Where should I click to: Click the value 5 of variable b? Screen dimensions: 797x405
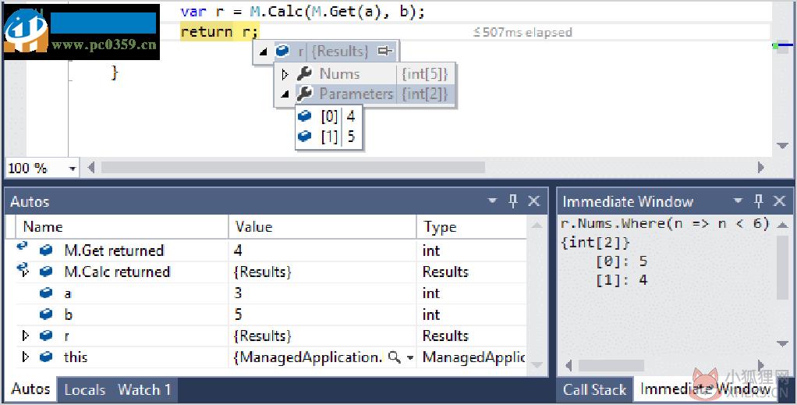point(238,314)
